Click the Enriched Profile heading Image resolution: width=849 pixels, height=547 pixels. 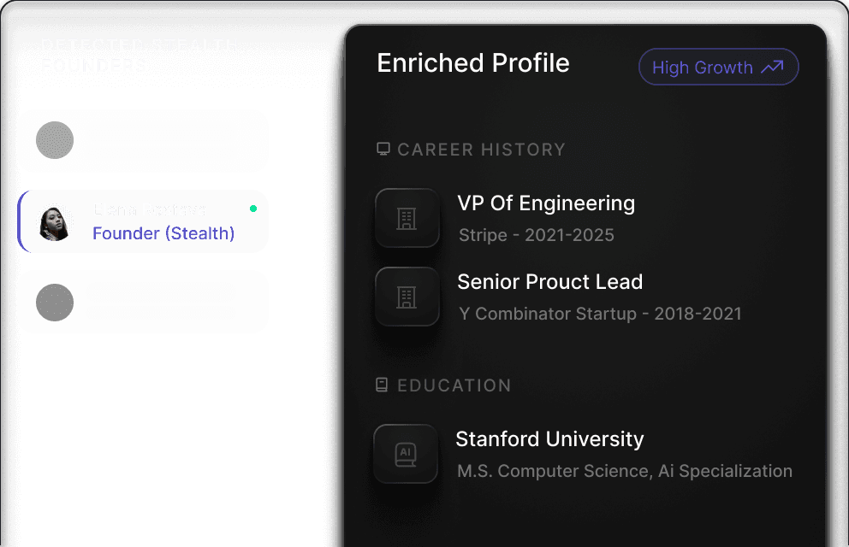click(473, 63)
